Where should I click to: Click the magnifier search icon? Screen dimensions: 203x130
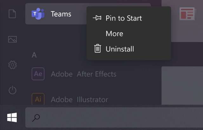(36, 118)
